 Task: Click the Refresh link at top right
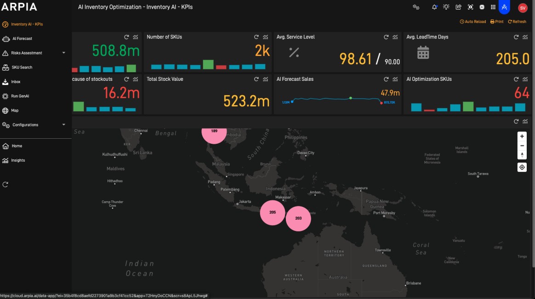(517, 22)
